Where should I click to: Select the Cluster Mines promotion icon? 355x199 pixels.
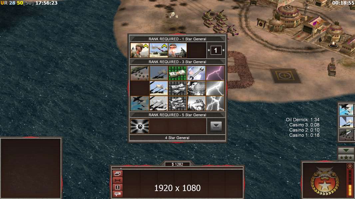(x=140, y=73)
